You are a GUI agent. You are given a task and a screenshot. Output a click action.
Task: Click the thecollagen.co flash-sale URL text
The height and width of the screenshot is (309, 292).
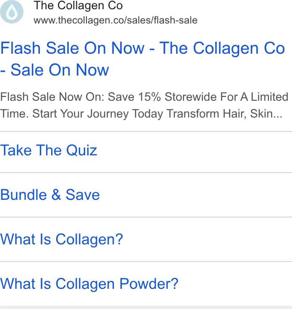[x=115, y=20]
